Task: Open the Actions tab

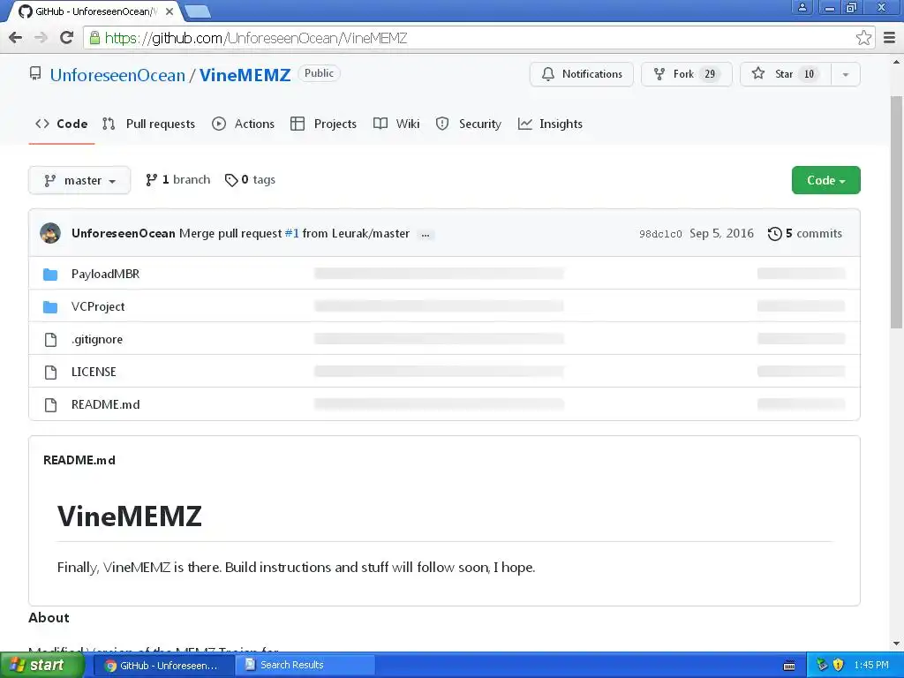Action: coord(243,124)
